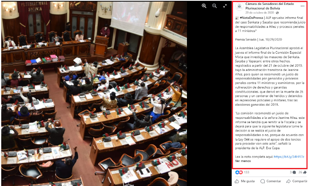Zoom in on the photo
309x186 pixels.
tap(204, 6)
